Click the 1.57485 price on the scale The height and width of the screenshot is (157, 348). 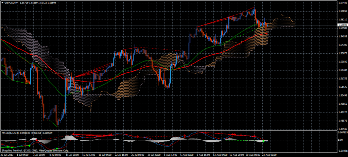point(342,3)
